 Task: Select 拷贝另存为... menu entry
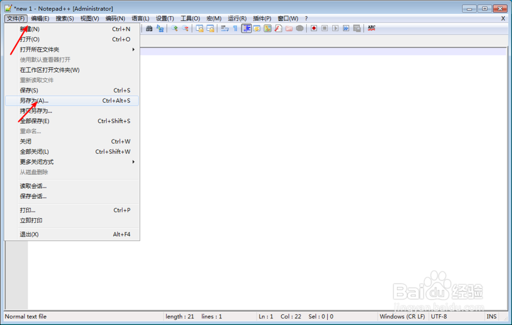72,111
